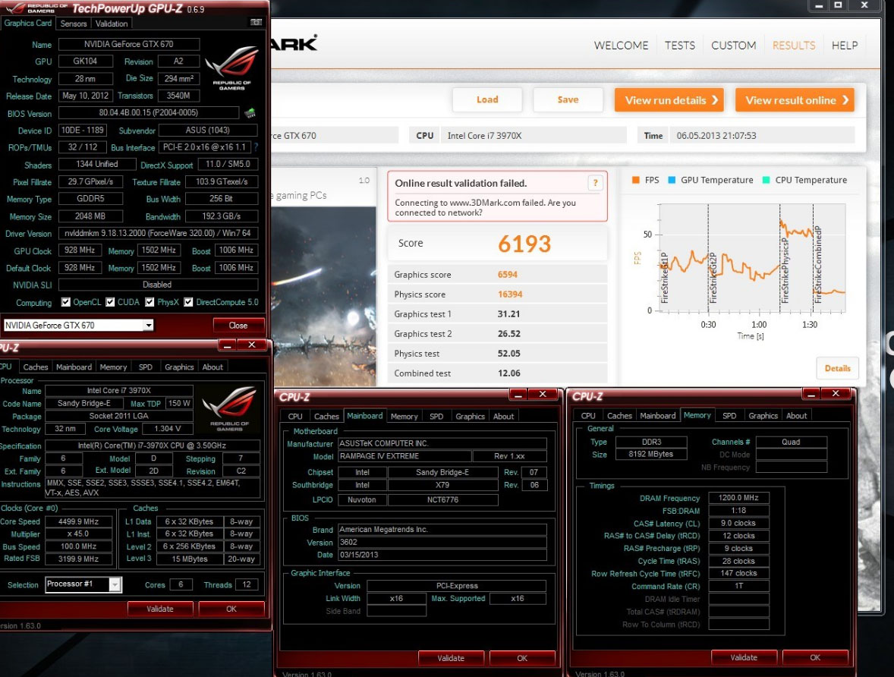Screen dimensions: 894x677
Task: Click the Driver Version field in GPU-Z
Action: tap(158, 233)
